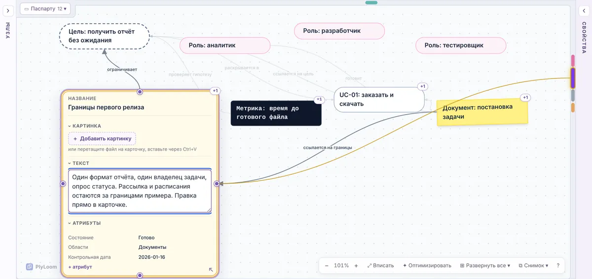This screenshot has width=592, height=279.
Task: Click the Состояние value Готово
Action: pyautogui.click(x=147, y=238)
